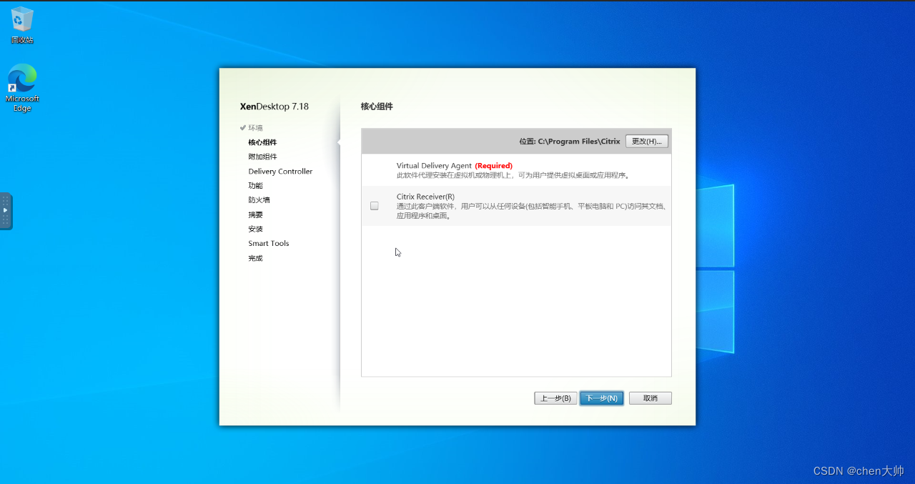Click the install location path C:\Program Files\Citrix
Screen dimensions: 915x484
click(x=579, y=142)
